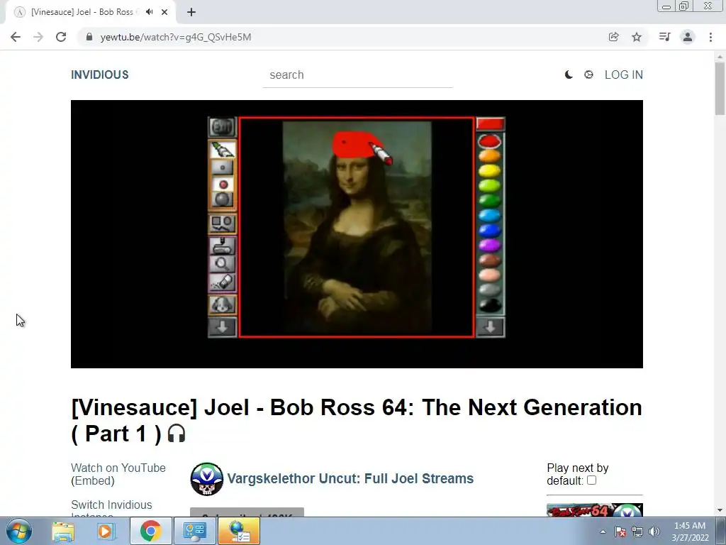This screenshot has width=726, height=545.
Task: Pick the yellow paint blob
Action: coord(489,171)
